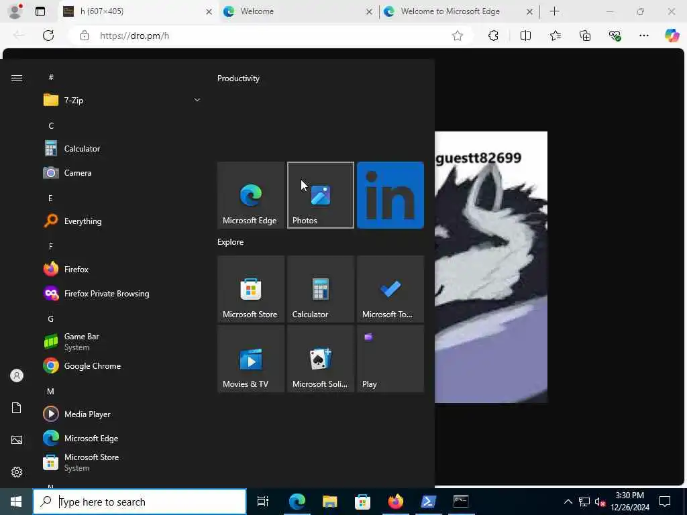Open the terminal window from the taskbar
Image resolution: width=687 pixels, height=515 pixels.
click(461, 502)
